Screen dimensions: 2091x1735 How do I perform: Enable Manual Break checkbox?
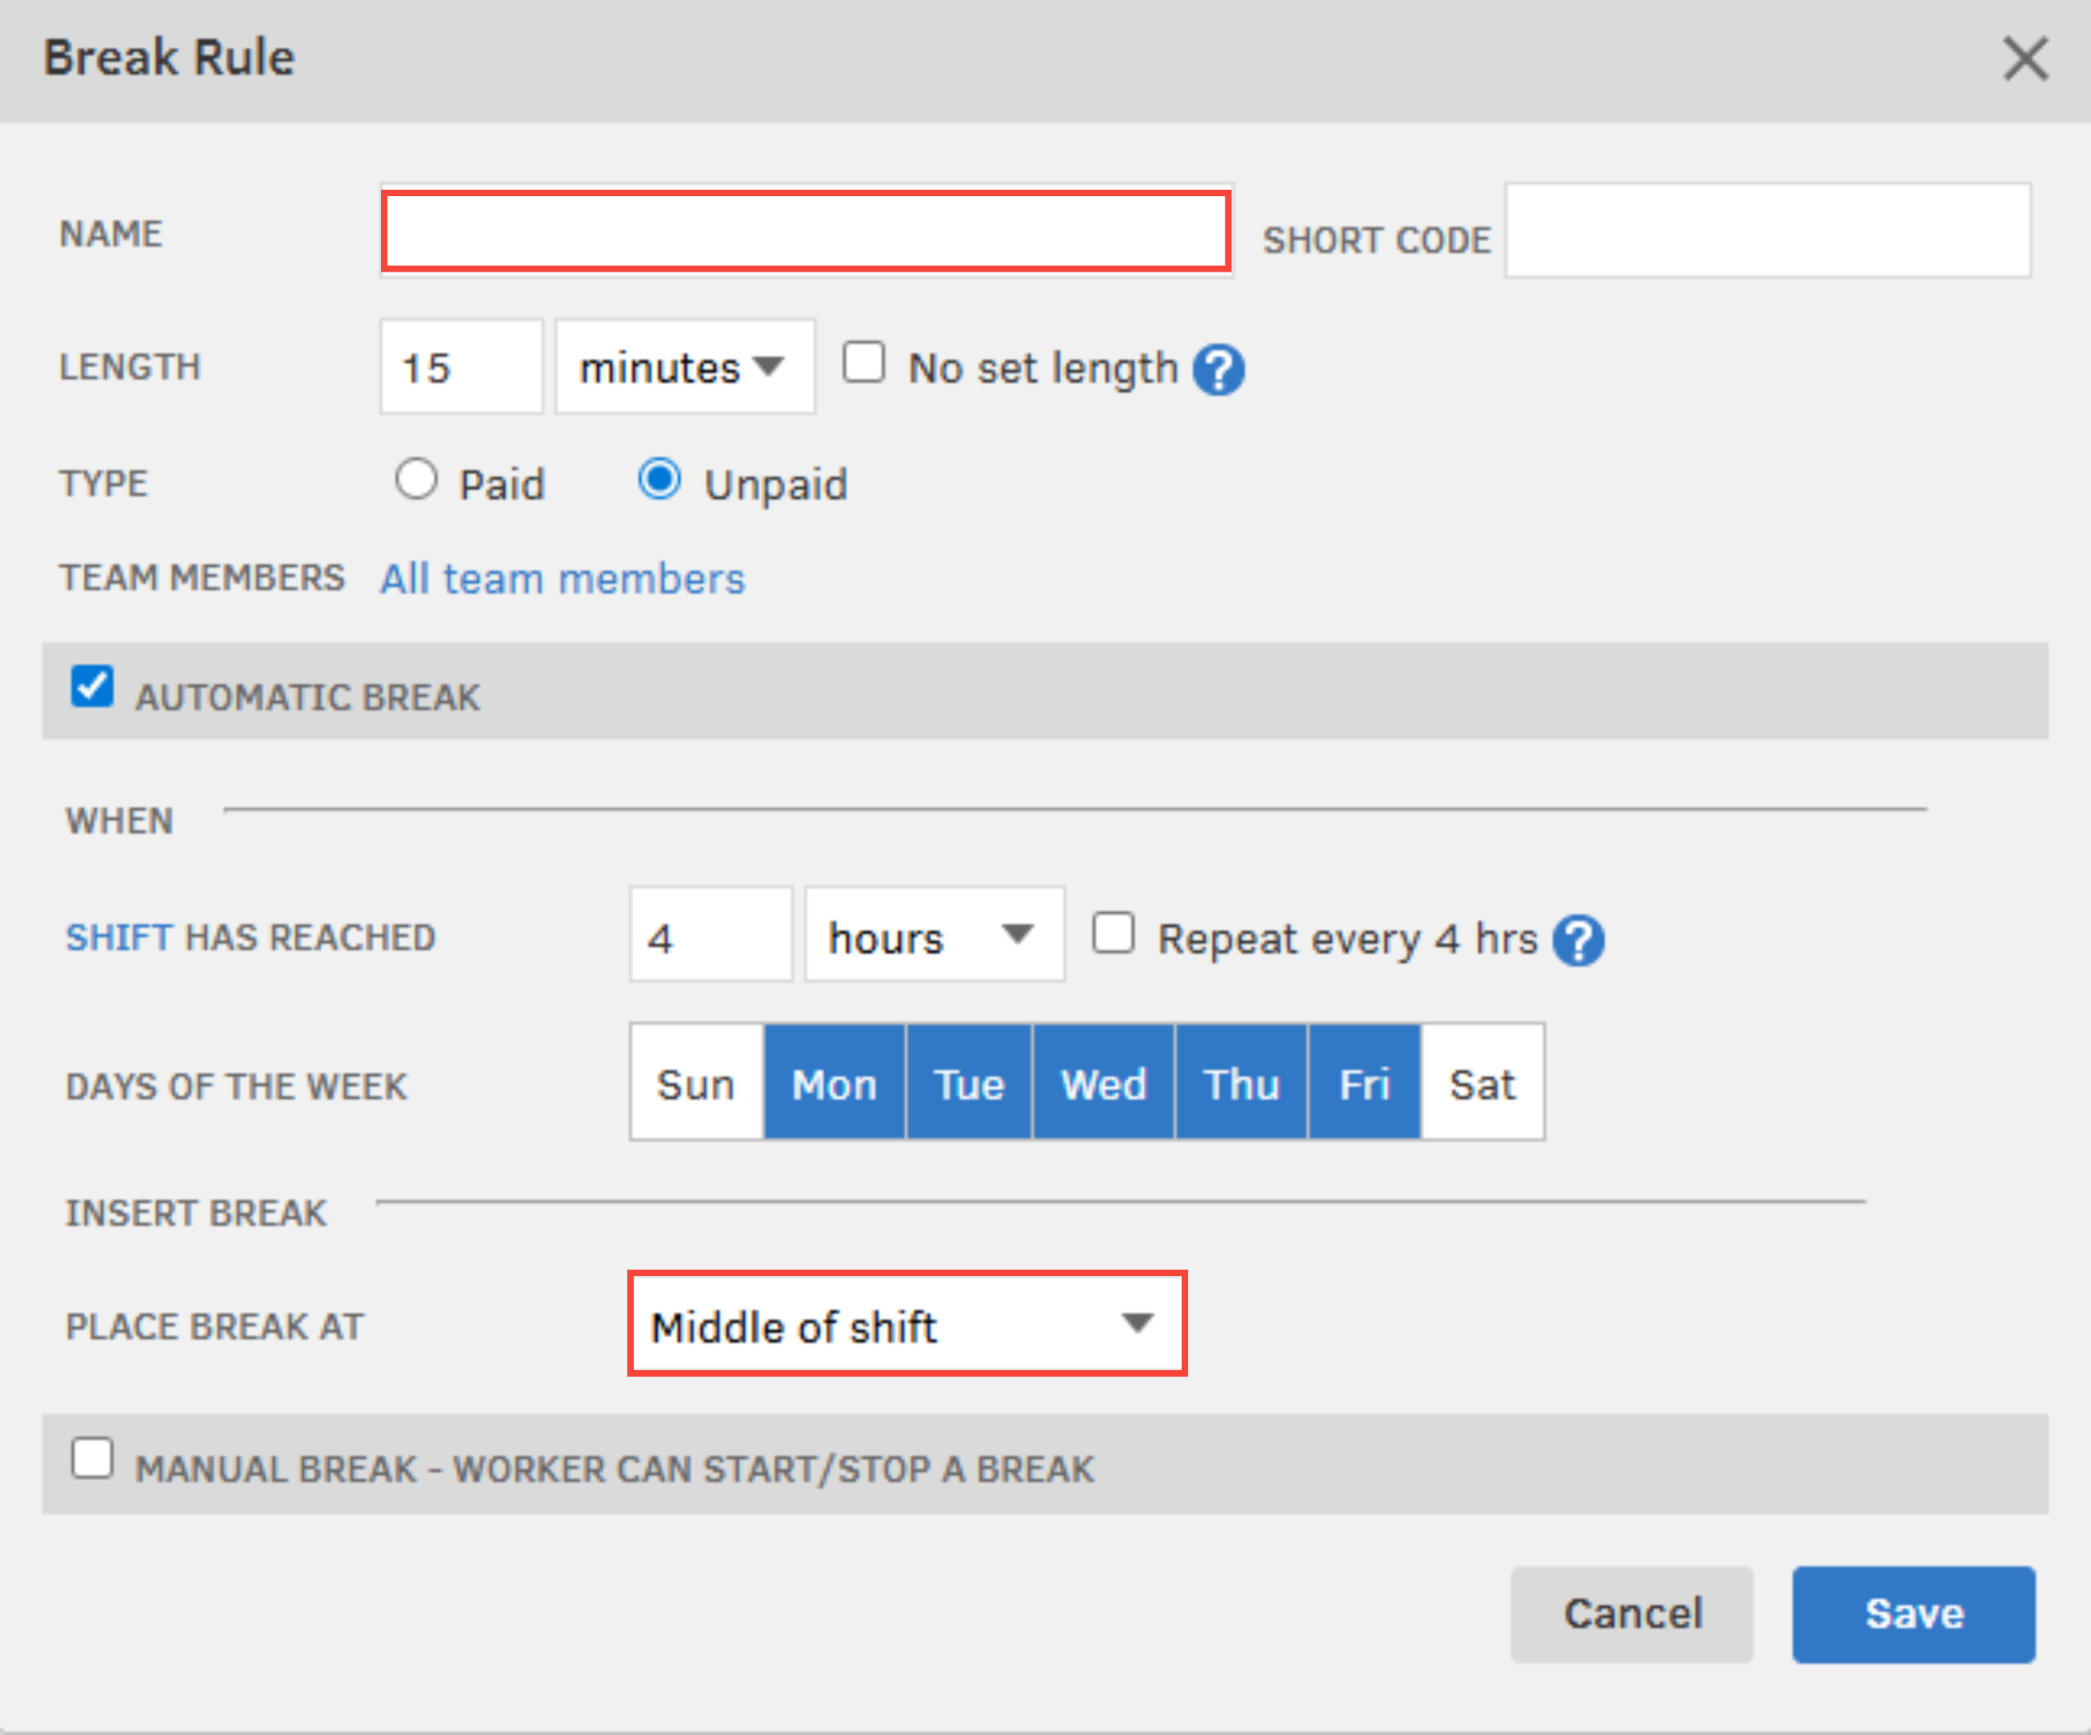pyautogui.click(x=92, y=1459)
